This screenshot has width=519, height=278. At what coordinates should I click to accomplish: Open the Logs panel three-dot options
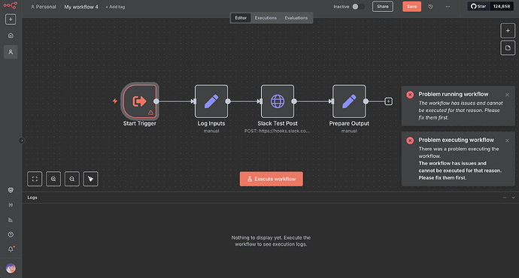tap(505, 198)
